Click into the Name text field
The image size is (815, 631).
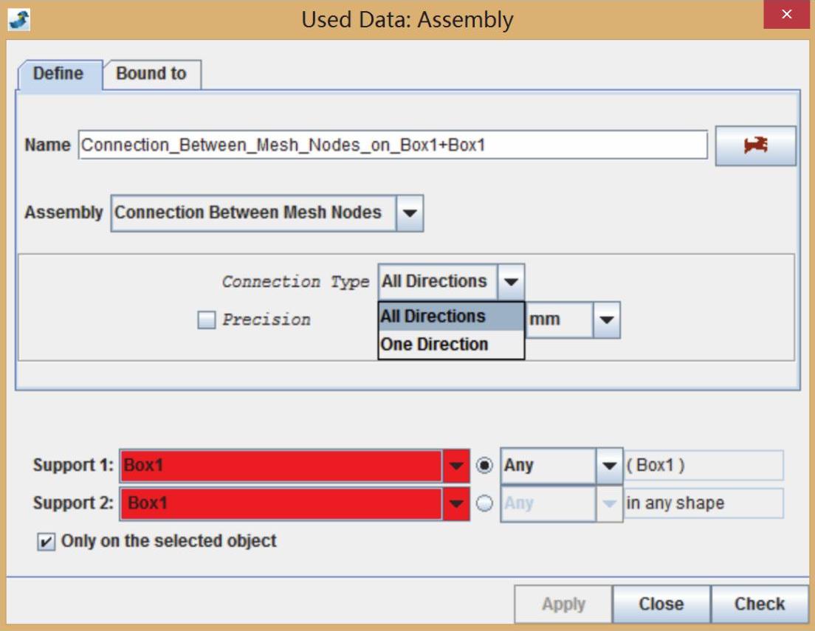392,145
